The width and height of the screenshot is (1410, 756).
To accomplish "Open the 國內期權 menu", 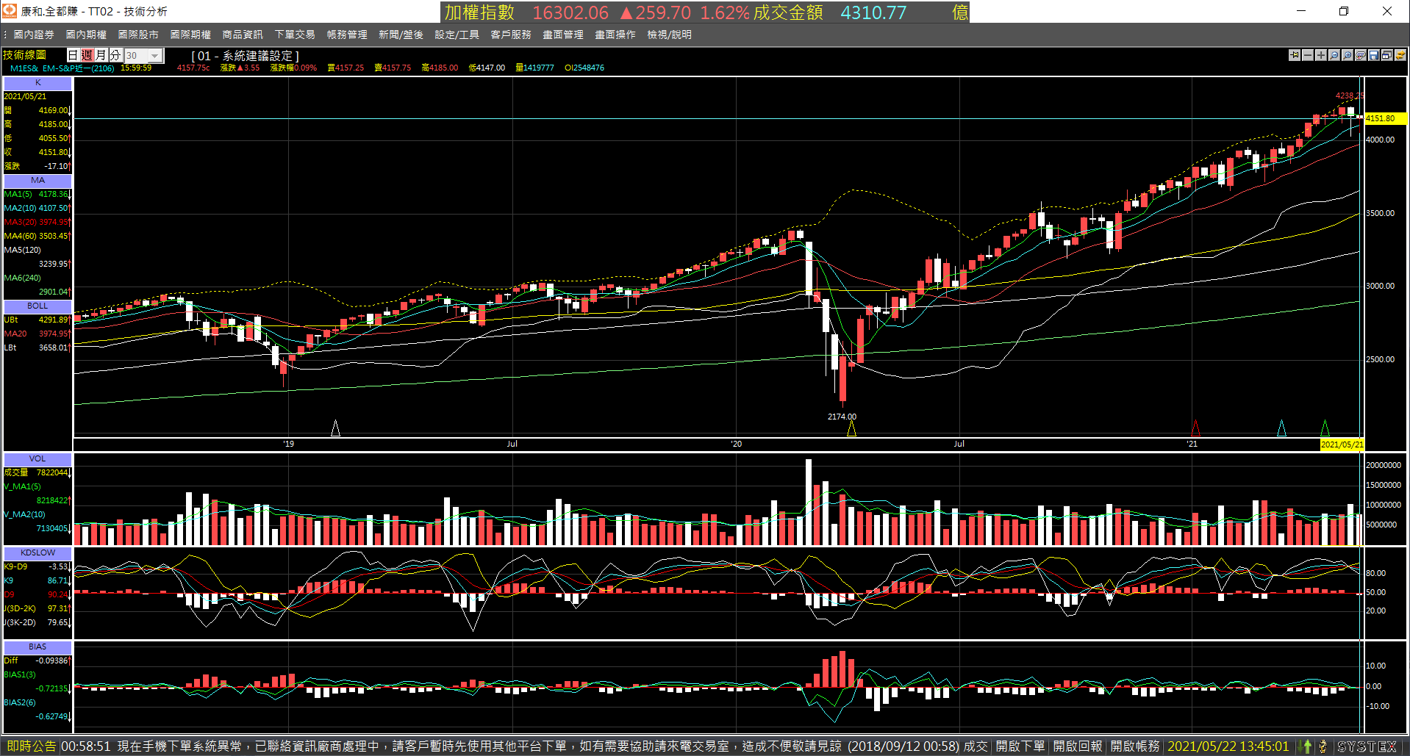I will 86,35.
